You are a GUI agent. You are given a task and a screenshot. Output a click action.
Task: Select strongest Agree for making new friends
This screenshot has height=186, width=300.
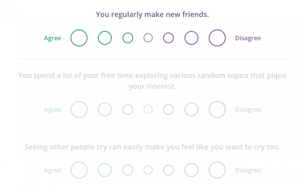(79, 38)
